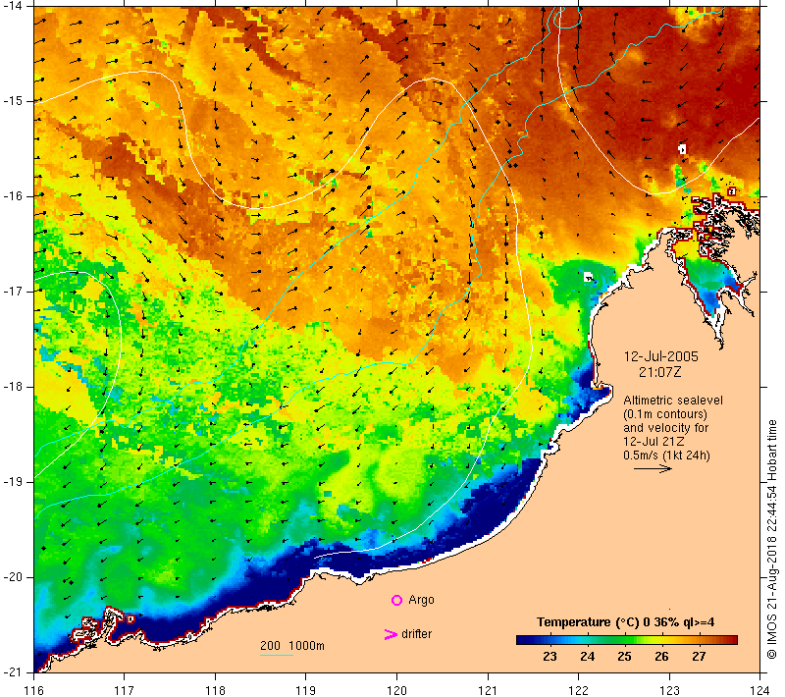Click longitude axis label 122
The height and width of the screenshot is (697, 785).
click(x=579, y=690)
